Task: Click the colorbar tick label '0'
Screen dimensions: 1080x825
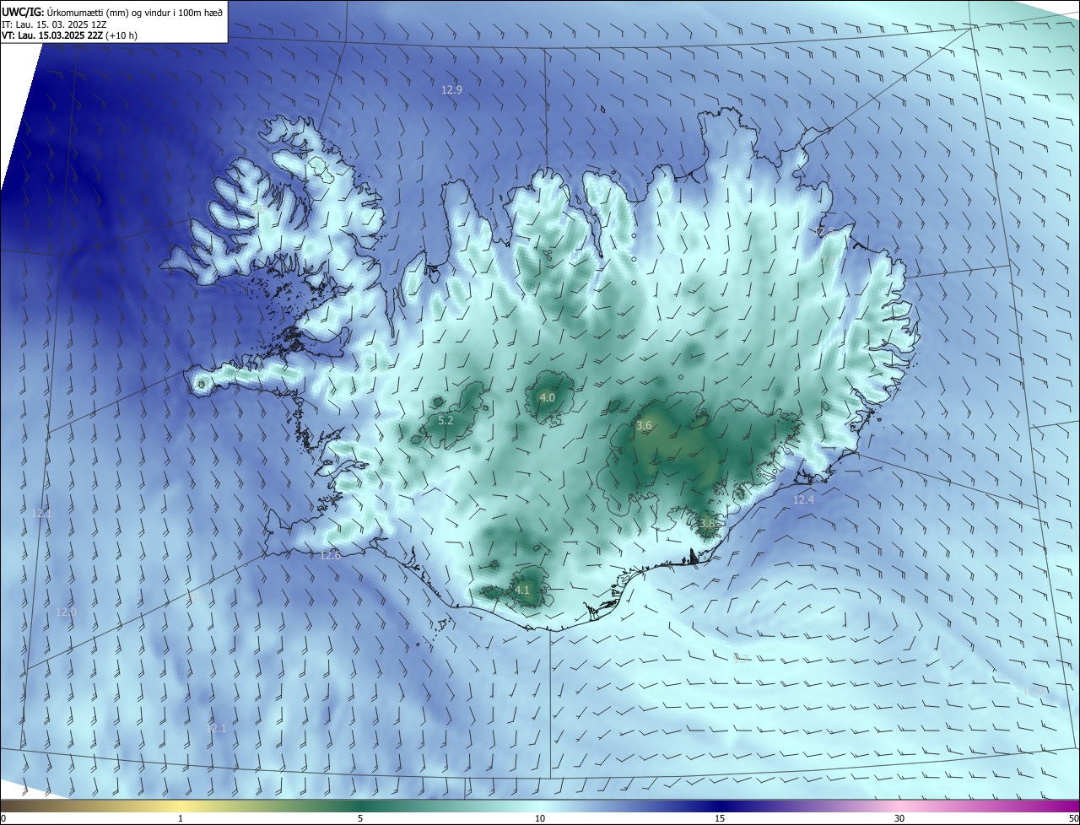Action: point(3,819)
